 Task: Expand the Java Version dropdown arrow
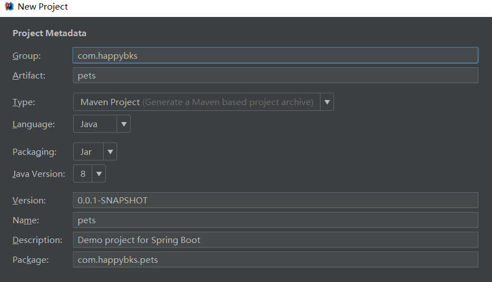99,173
